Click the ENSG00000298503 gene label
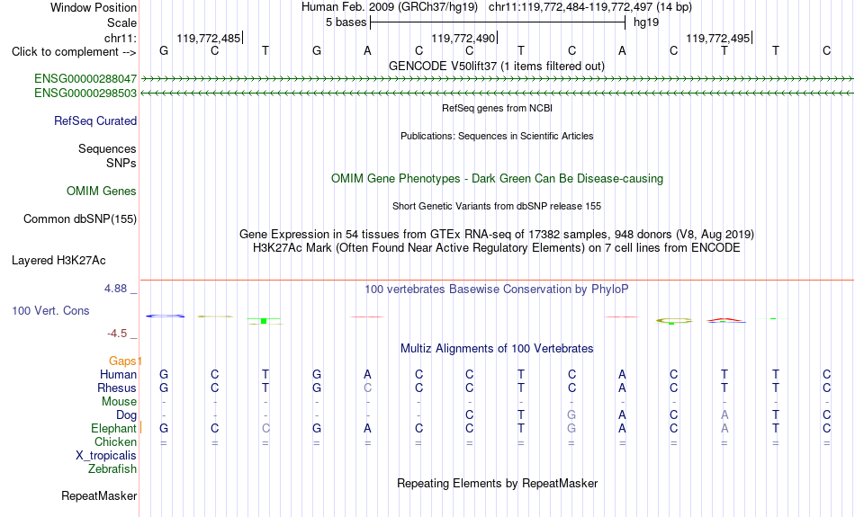 point(85,94)
